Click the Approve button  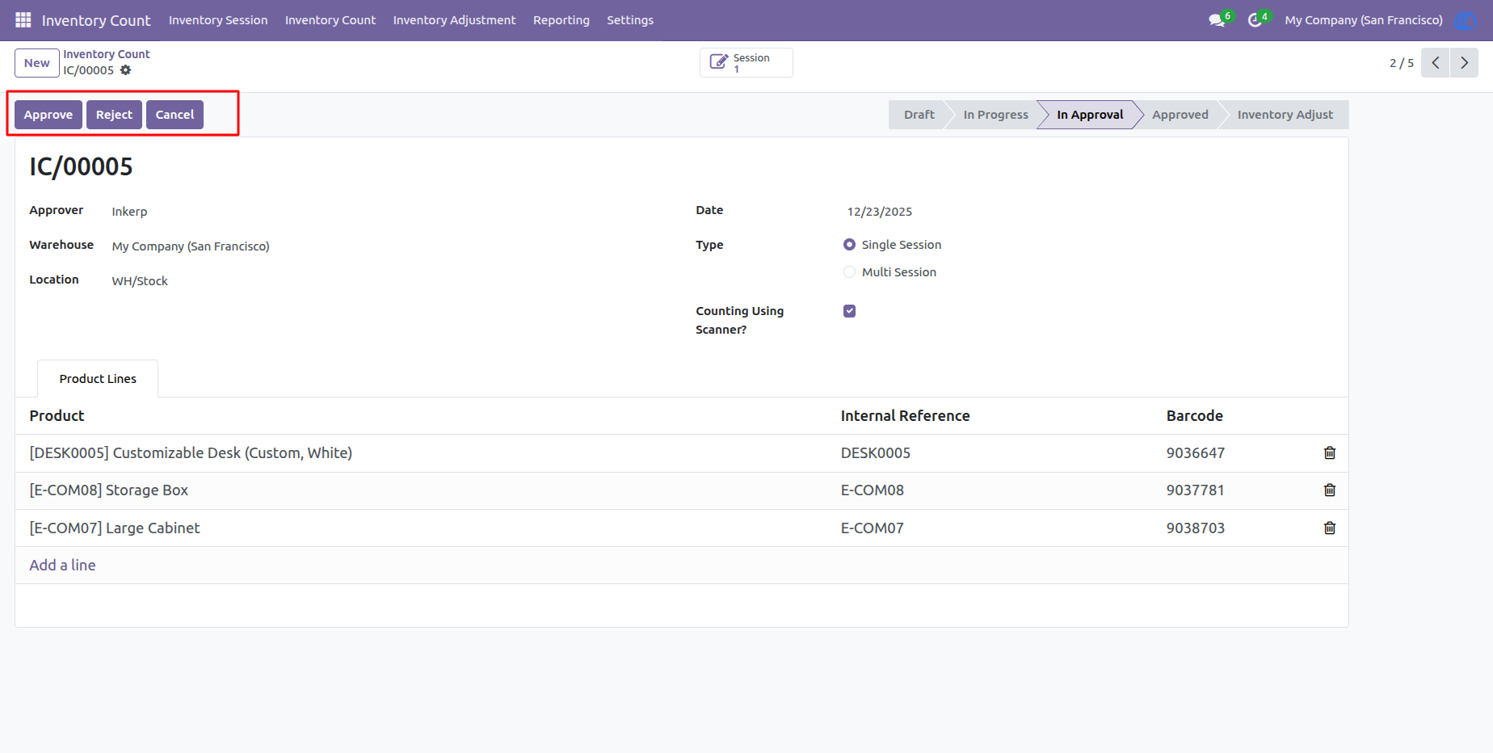point(48,115)
